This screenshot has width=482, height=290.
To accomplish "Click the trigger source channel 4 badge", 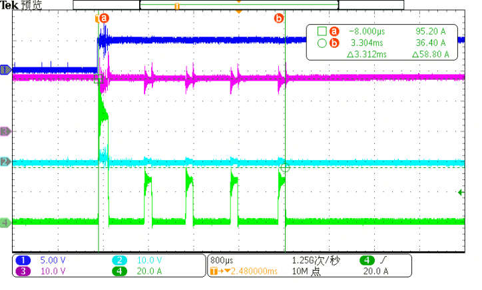I will pyautogui.click(x=367, y=261).
